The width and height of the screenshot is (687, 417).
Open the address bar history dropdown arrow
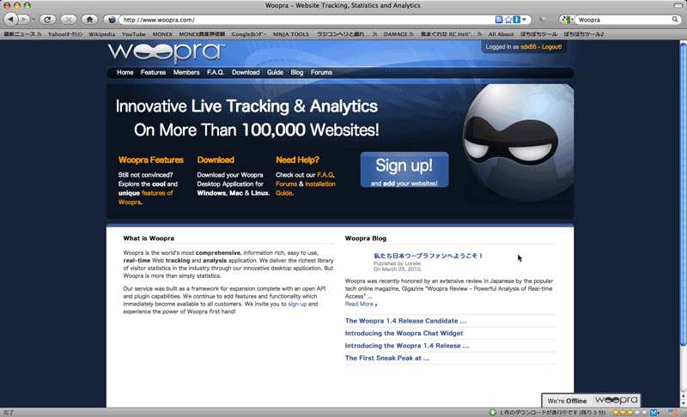(x=524, y=20)
